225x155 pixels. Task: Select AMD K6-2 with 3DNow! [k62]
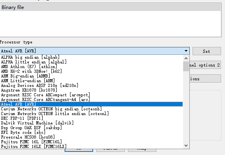tap(92, 71)
